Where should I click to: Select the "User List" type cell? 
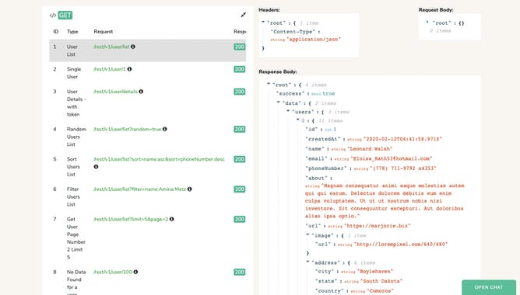[x=72, y=50]
